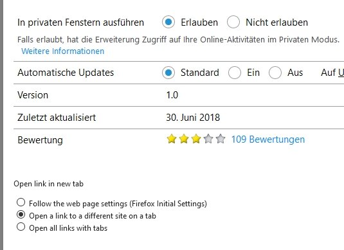Click the Zuletzt aktualisiert row label
This screenshot has height=250, width=344.
click(x=57, y=118)
